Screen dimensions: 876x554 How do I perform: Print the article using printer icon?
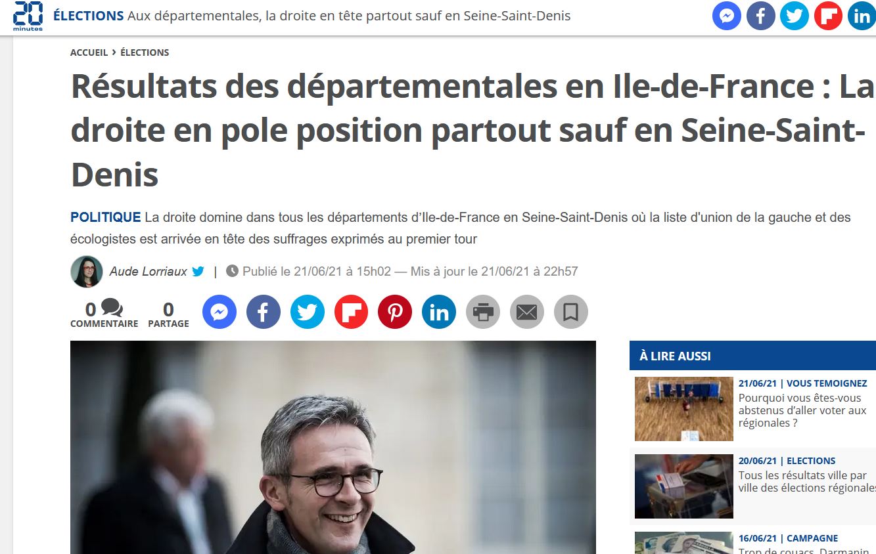483,312
